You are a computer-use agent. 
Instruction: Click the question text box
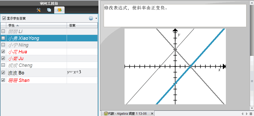point(175,15)
